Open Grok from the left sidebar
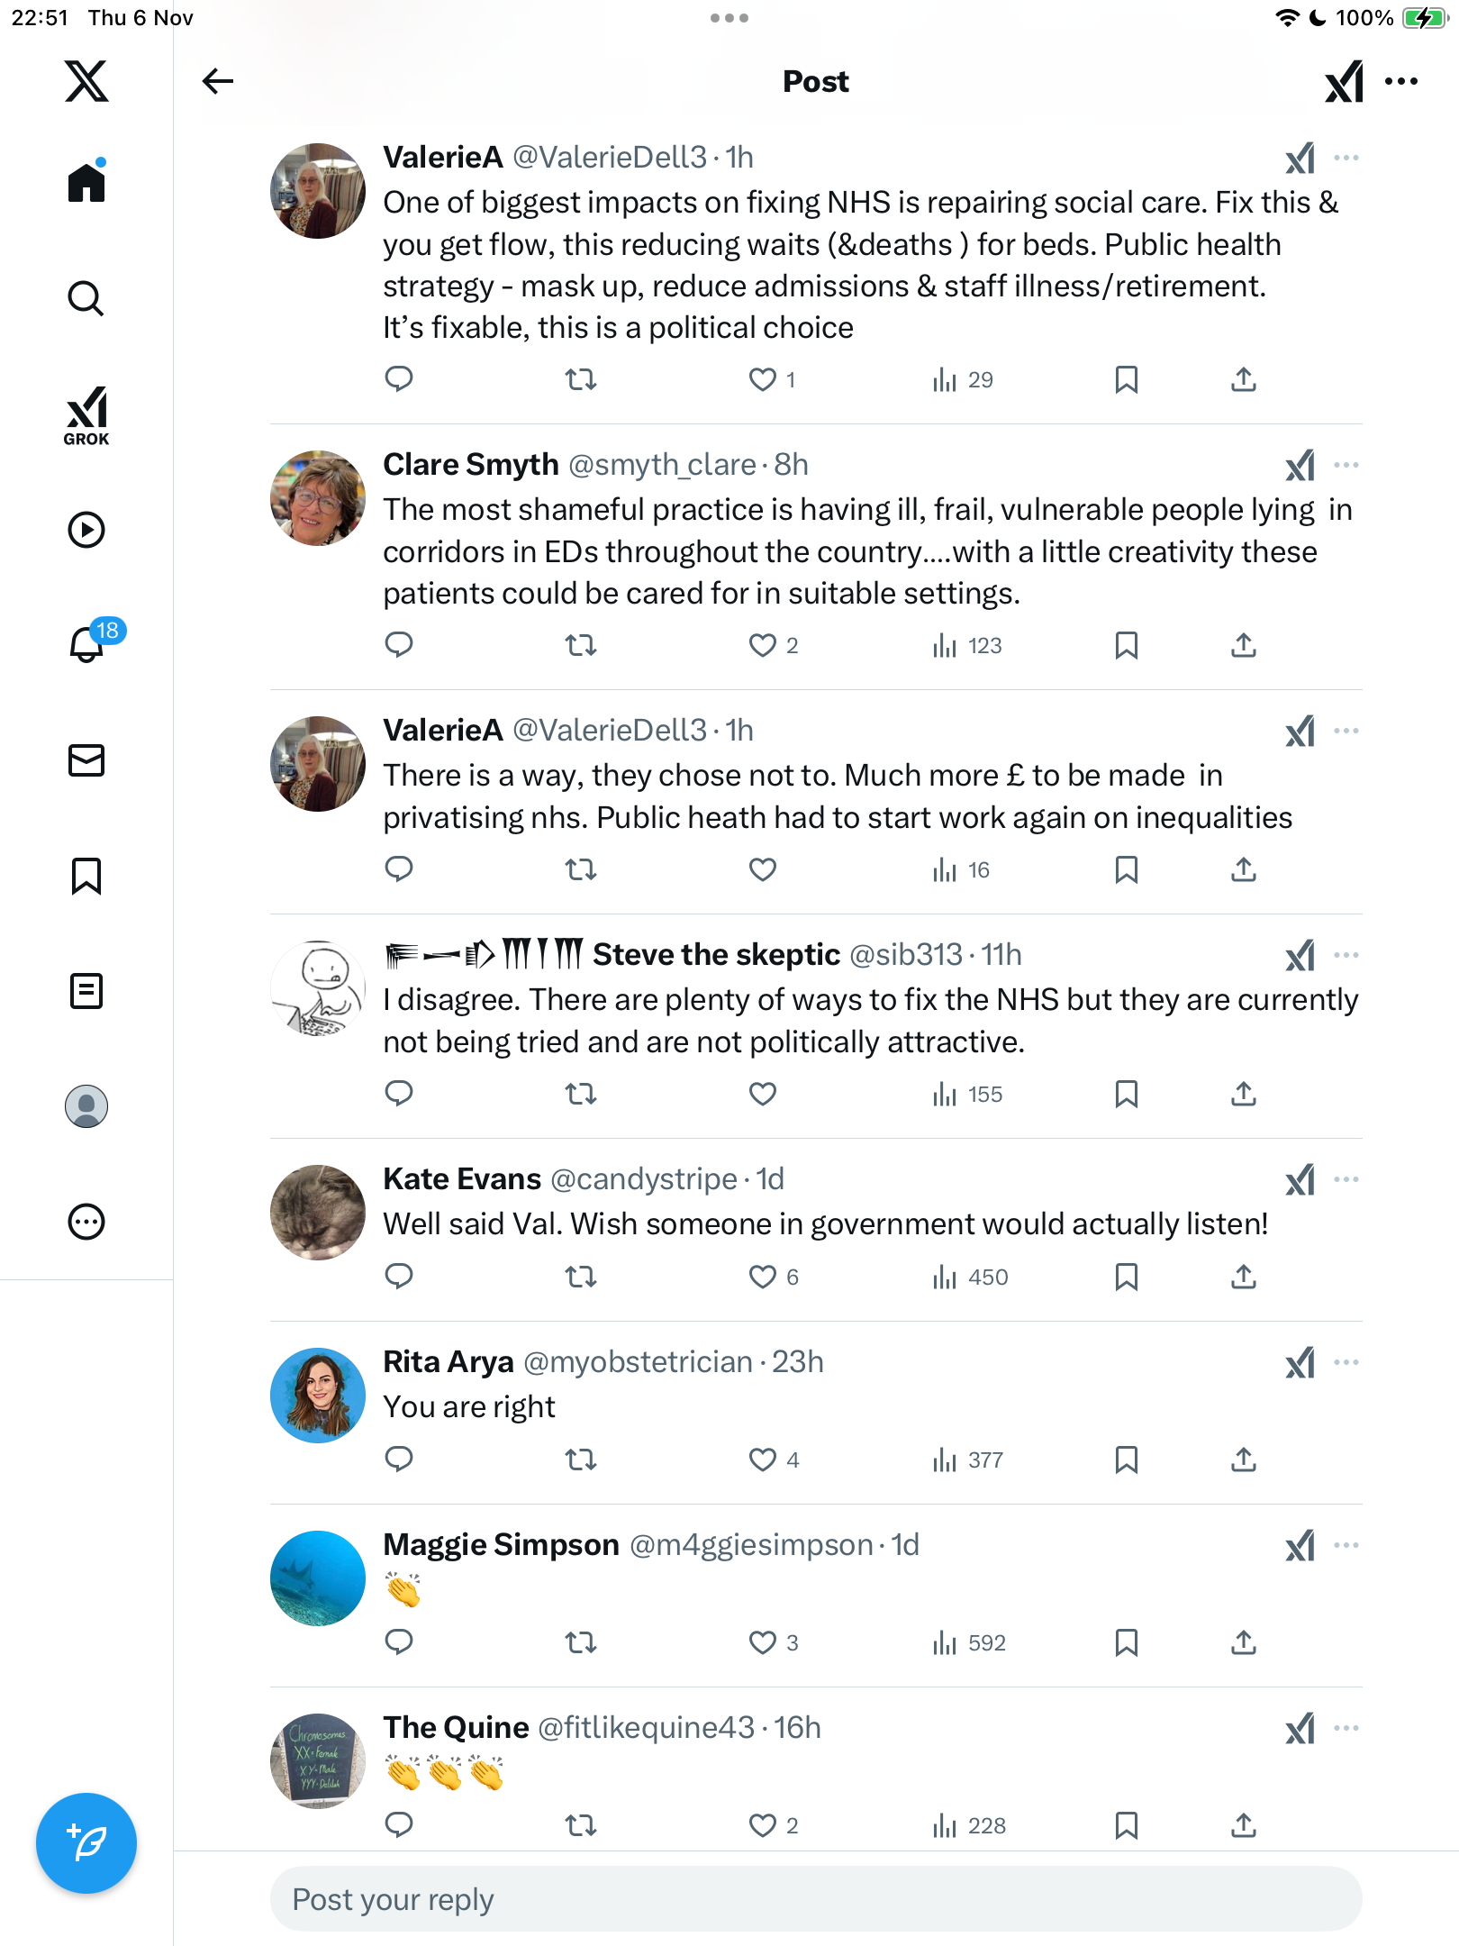Screen dimensions: 1459x1946 point(86,415)
